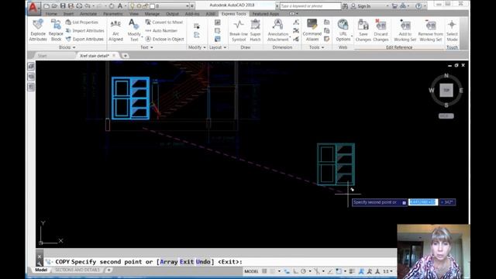Toggle object snap tracking in status bar

pyautogui.click(x=330, y=271)
